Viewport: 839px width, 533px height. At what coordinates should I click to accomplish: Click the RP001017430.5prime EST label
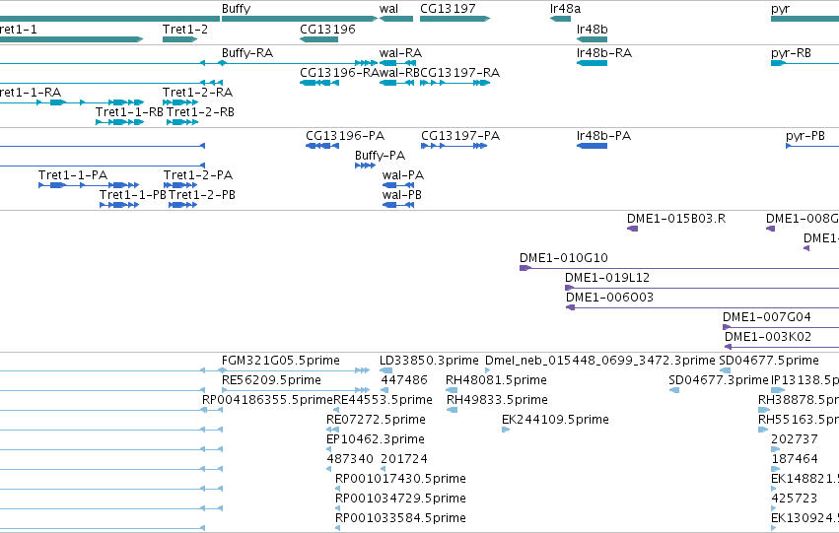400,480
